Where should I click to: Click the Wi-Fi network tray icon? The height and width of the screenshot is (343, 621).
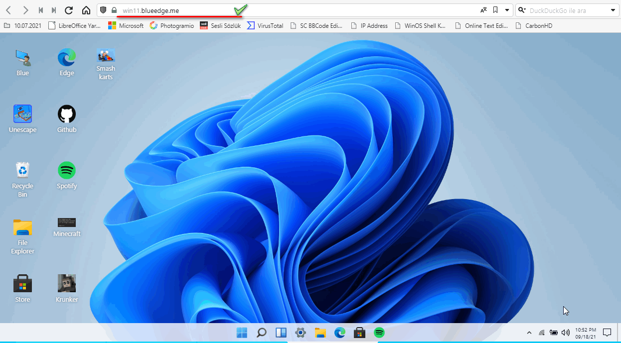[x=542, y=333]
